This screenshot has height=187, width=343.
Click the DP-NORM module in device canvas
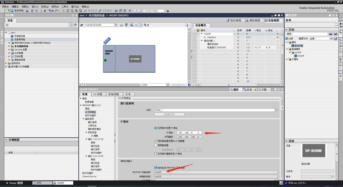click(135, 59)
